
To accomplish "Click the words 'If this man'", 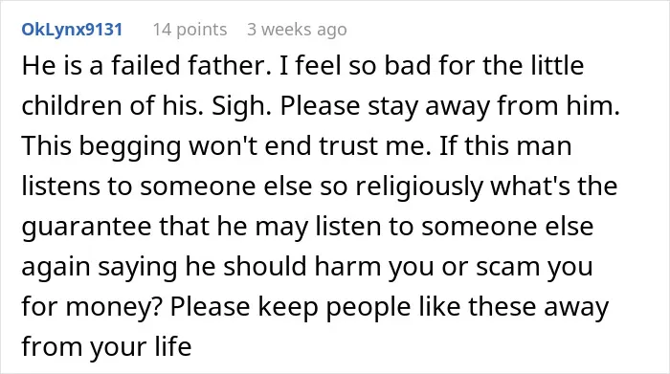I will [x=505, y=146].
